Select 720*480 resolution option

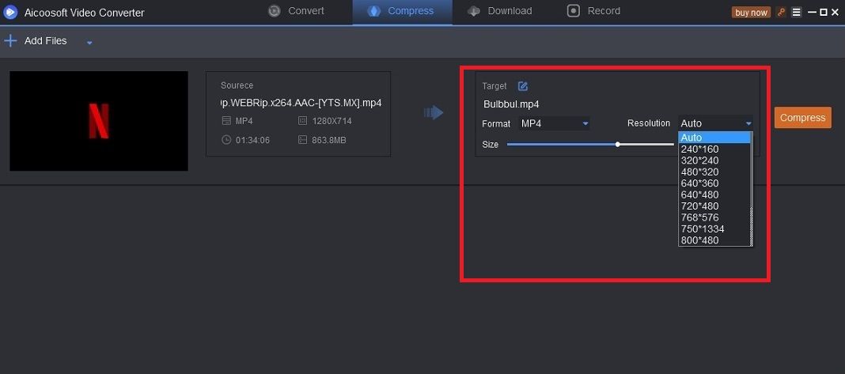click(x=714, y=206)
